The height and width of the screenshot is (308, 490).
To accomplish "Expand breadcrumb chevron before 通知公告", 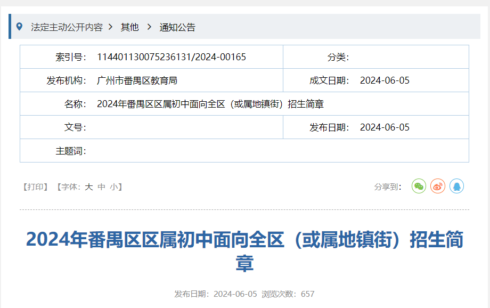I will [x=151, y=27].
